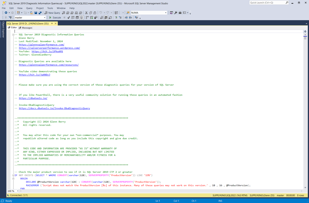Screen dimensions: 309x203
Task: Decrease the line indent
Action: pyautogui.click(x=126, y=17)
